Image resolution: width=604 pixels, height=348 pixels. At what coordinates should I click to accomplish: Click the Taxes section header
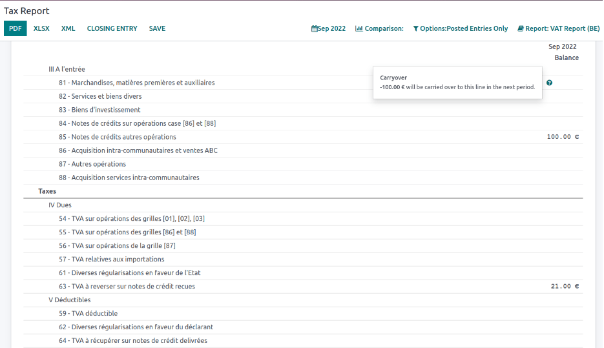click(x=47, y=191)
